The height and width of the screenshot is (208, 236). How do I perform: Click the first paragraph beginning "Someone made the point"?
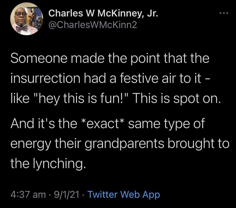tap(116, 78)
